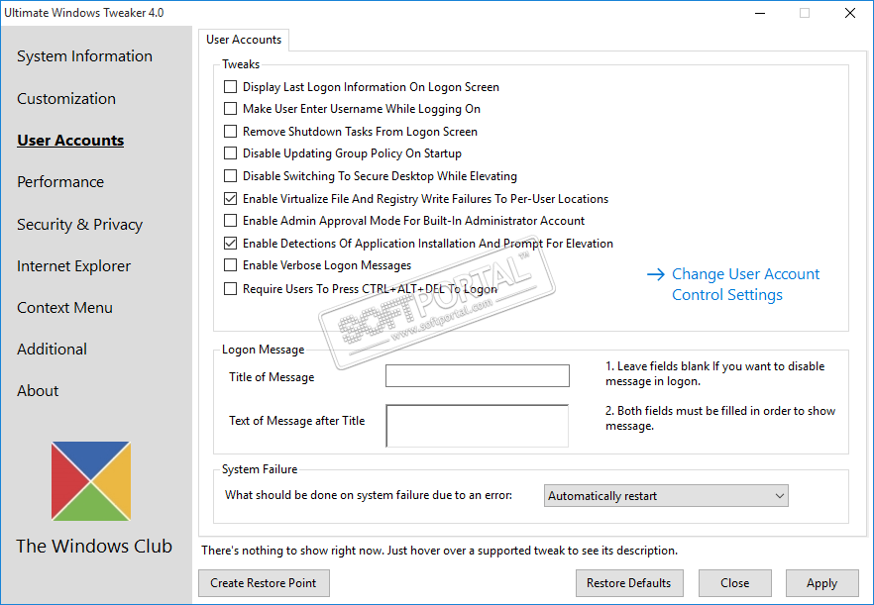This screenshot has width=874, height=605.
Task: Select User Accounts in the sidebar
Action: pos(70,141)
